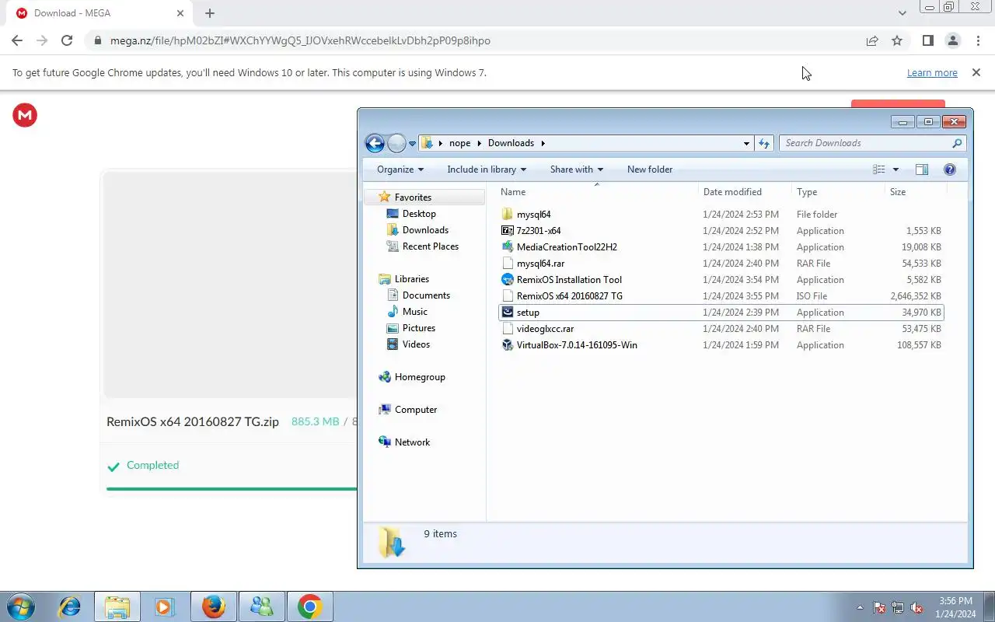The height and width of the screenshot is (622, 995).
Task: Refresh the Downloads folder view
Action: (x=764, y=143)
